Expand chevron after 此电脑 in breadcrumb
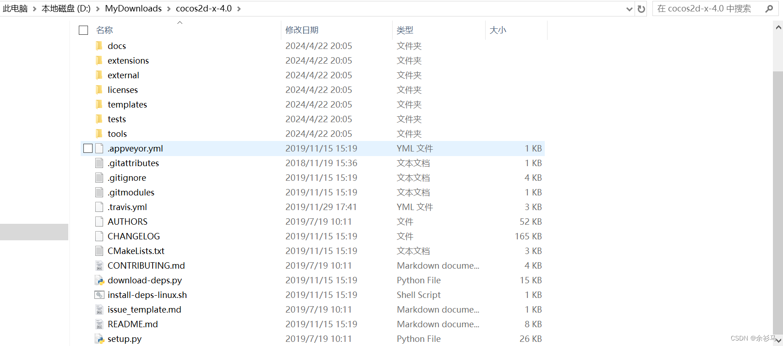Screen dimensions: 783x346 [x=34, y=9]
